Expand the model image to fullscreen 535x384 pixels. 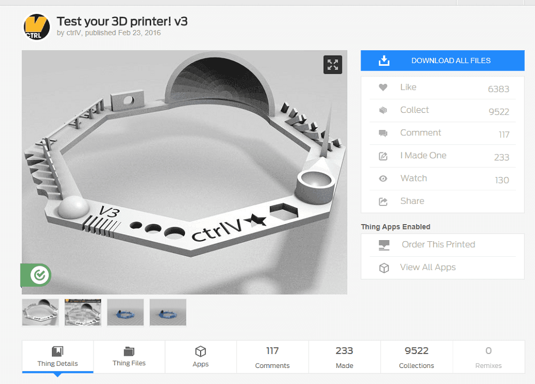pyautogui.click(x=333, y=64)
